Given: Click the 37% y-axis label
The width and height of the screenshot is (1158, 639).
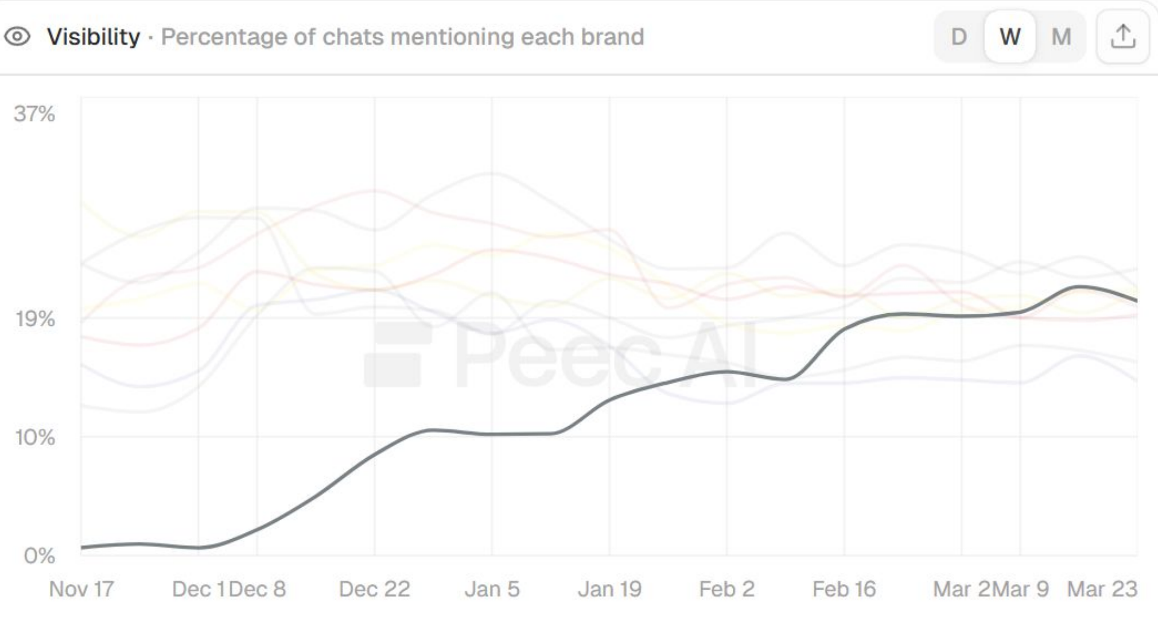Looking at the screenshot, I should pyautogui.click(x=34, y=114).
